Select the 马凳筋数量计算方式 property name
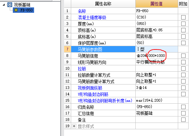The image size is (192, 136). point(96,81)
